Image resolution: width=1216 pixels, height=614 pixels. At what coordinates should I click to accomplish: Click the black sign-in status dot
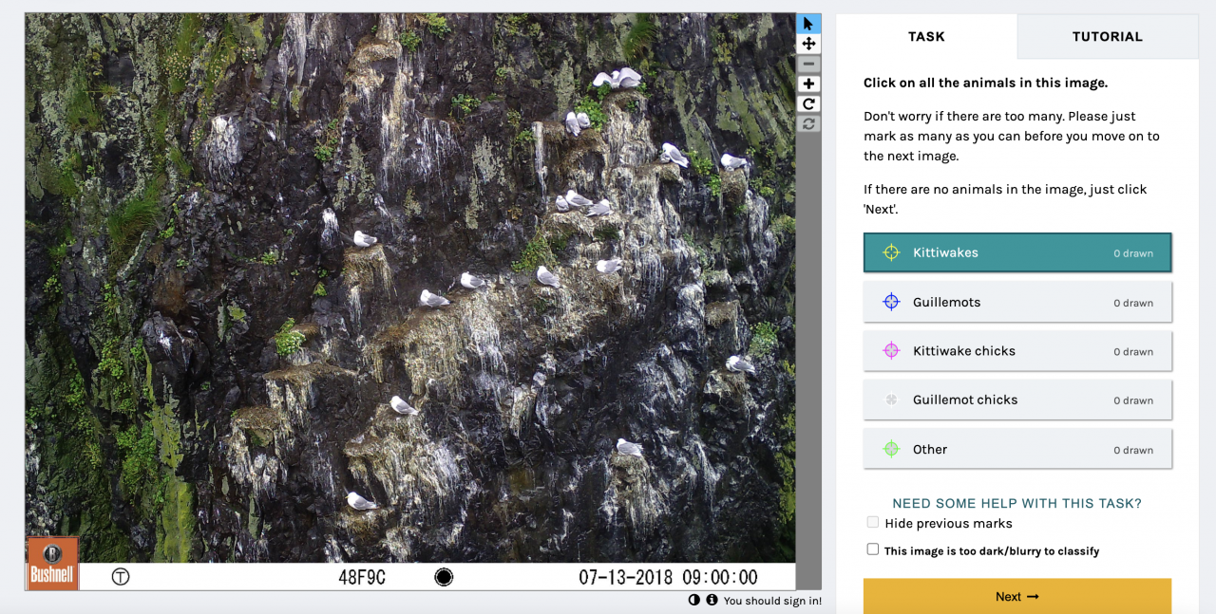coord(713,601)
